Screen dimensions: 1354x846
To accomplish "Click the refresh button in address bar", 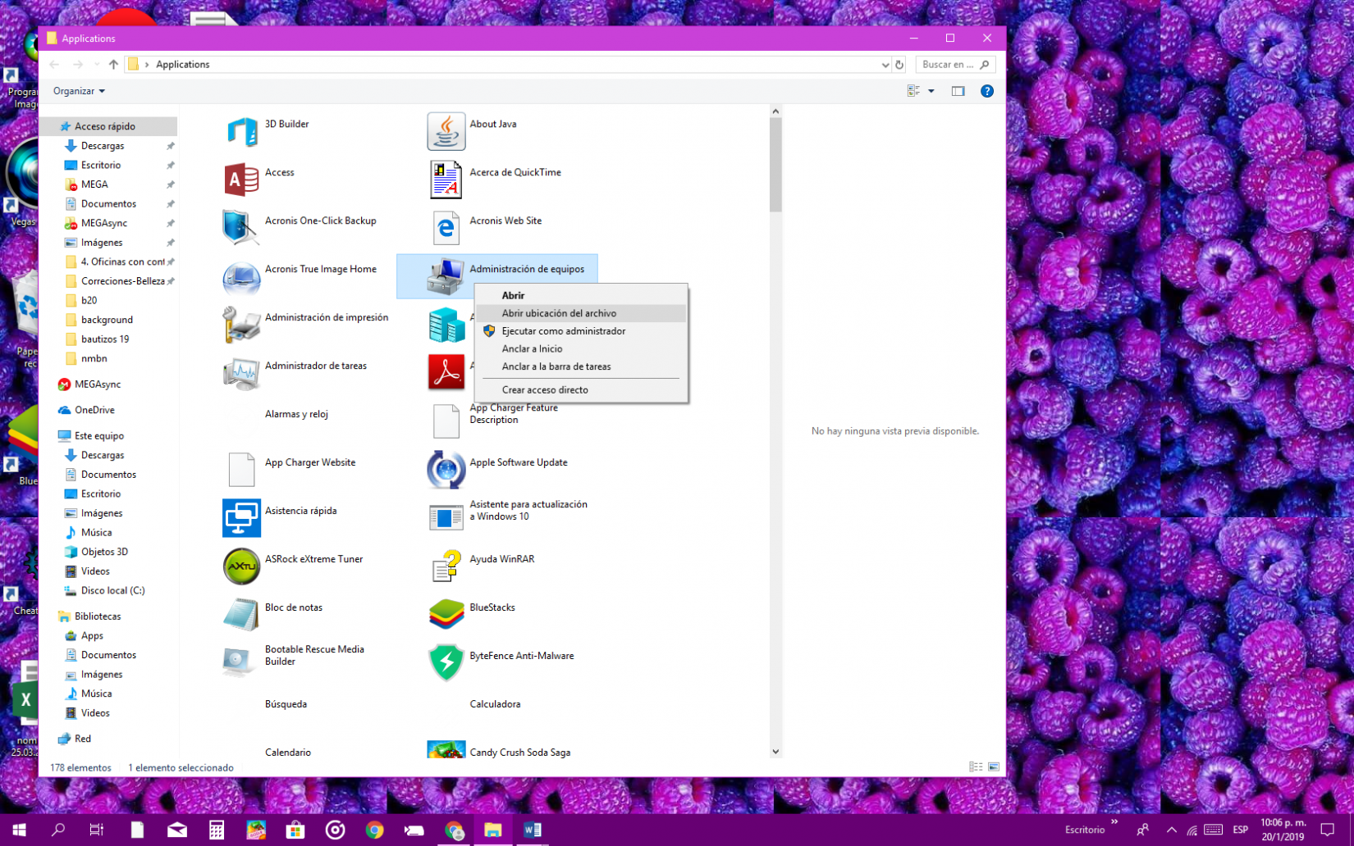I will tap(899, 65).
